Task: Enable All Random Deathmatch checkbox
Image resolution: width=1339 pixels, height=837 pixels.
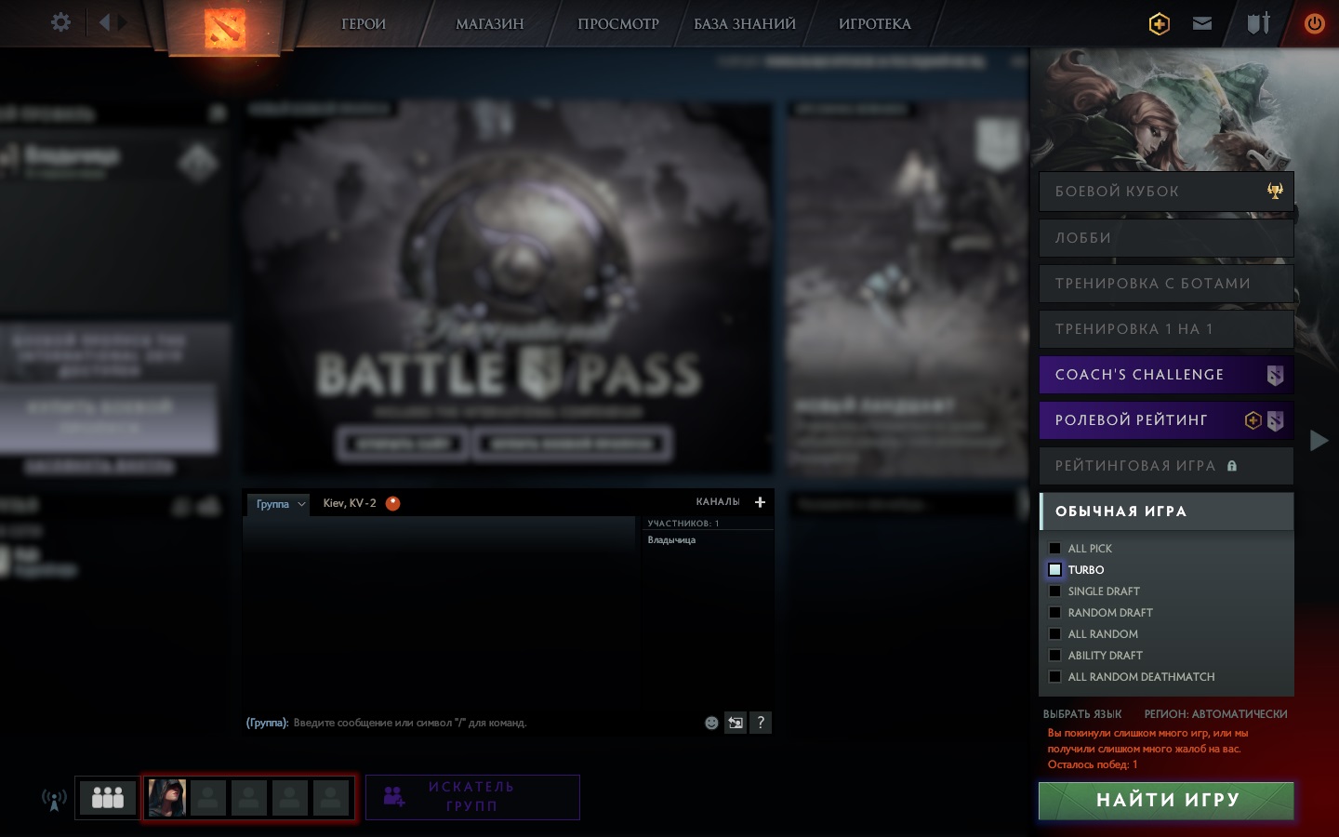Action: [x=1054, y=677]
